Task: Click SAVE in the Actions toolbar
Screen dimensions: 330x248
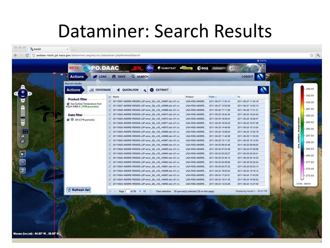Action: tap(119, 77)
